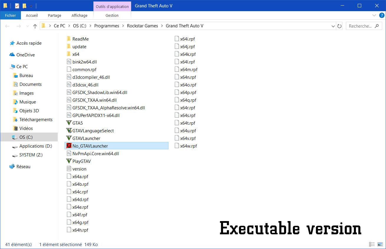Image resolution: width=386 pixels, height=249 pixels.
Task: Switch to large icons view layout
Action: (380, 244)
